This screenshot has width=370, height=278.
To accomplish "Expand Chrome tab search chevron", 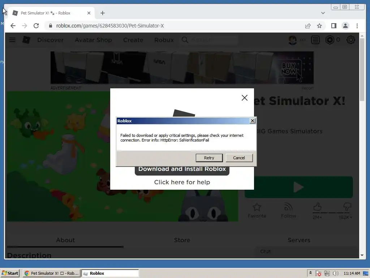I will pos(323,13).
